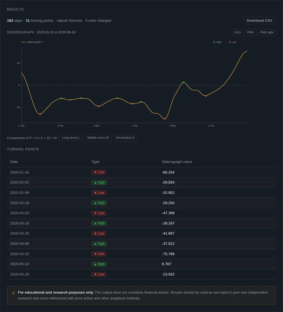Viewport: 283px width, 312px height.
Task: Click the High badge in the 2020-04-06 row
Action: (x=99, y=244)
